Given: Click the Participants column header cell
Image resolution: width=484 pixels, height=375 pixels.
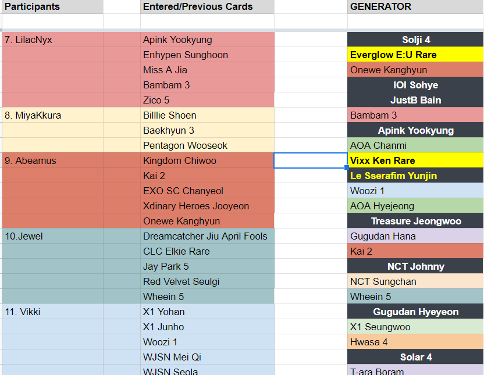Looking at the screenshot, I should [52, 6].
